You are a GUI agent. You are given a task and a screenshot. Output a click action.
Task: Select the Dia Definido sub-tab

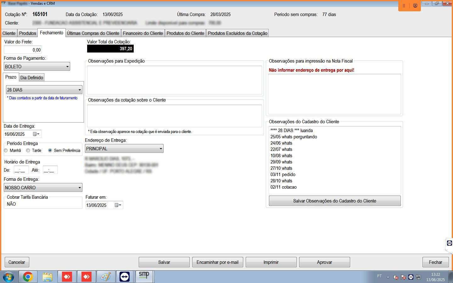(x=32, y=78)
